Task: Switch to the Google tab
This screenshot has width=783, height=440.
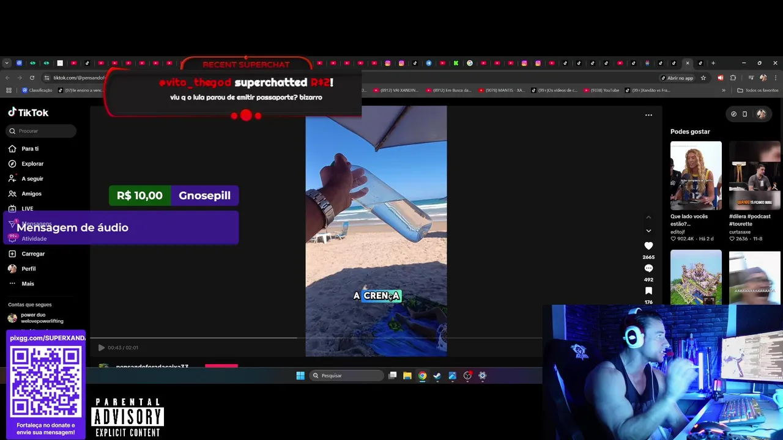Action: point(470,63)
